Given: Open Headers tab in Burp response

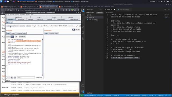Looking at the screenshot, I should point(51,33).
